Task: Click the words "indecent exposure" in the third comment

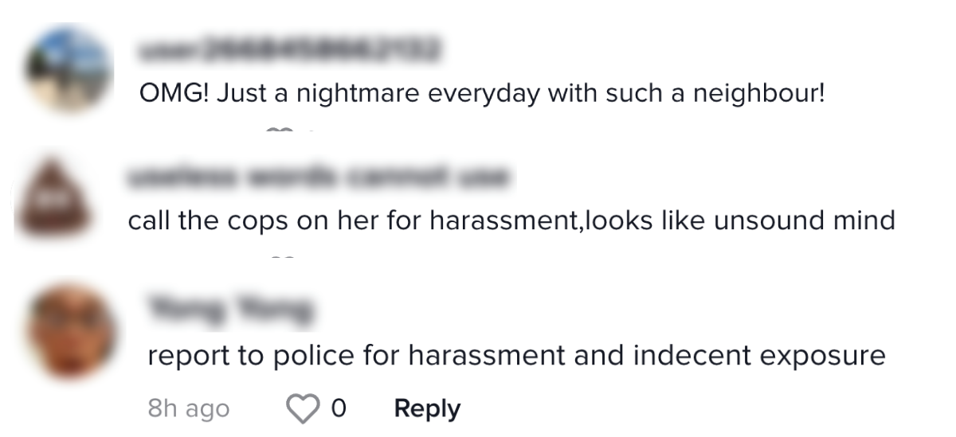Action: (759, 355)
